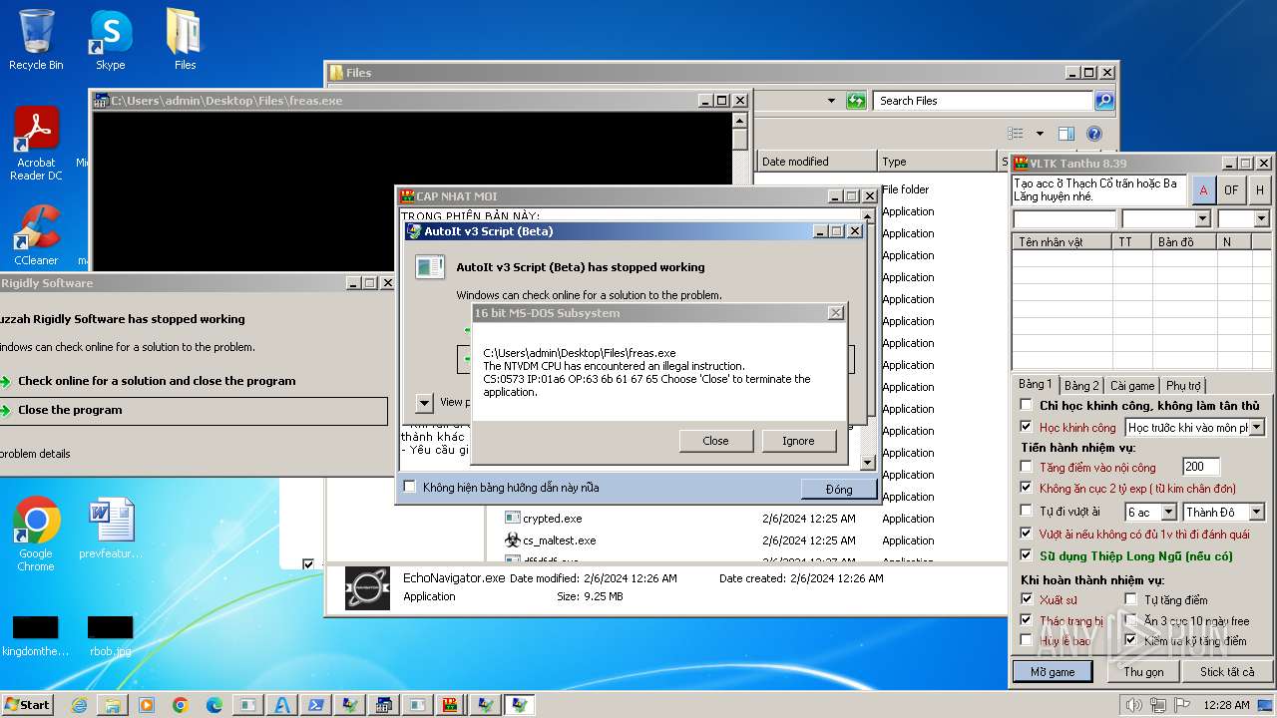1277x718 pixels.
Task: Sort by the Date modified column
Action: coord(816,162)
